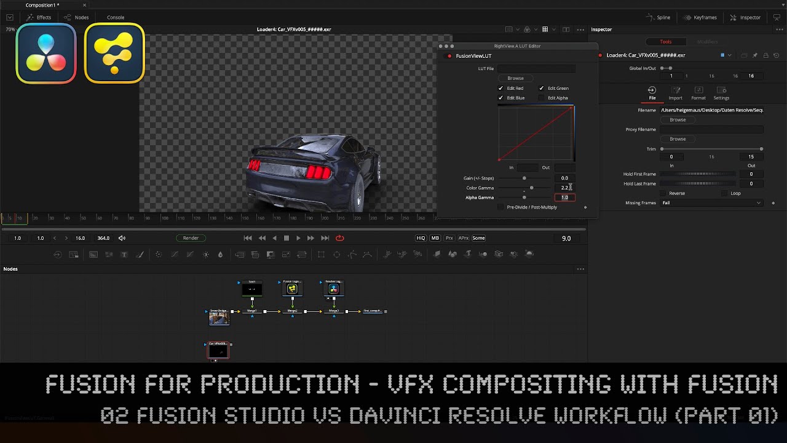This screenshot has width=787, height=443.
Task: Click Browse under Proxy Filename
Action: click(x=678, y=139)
